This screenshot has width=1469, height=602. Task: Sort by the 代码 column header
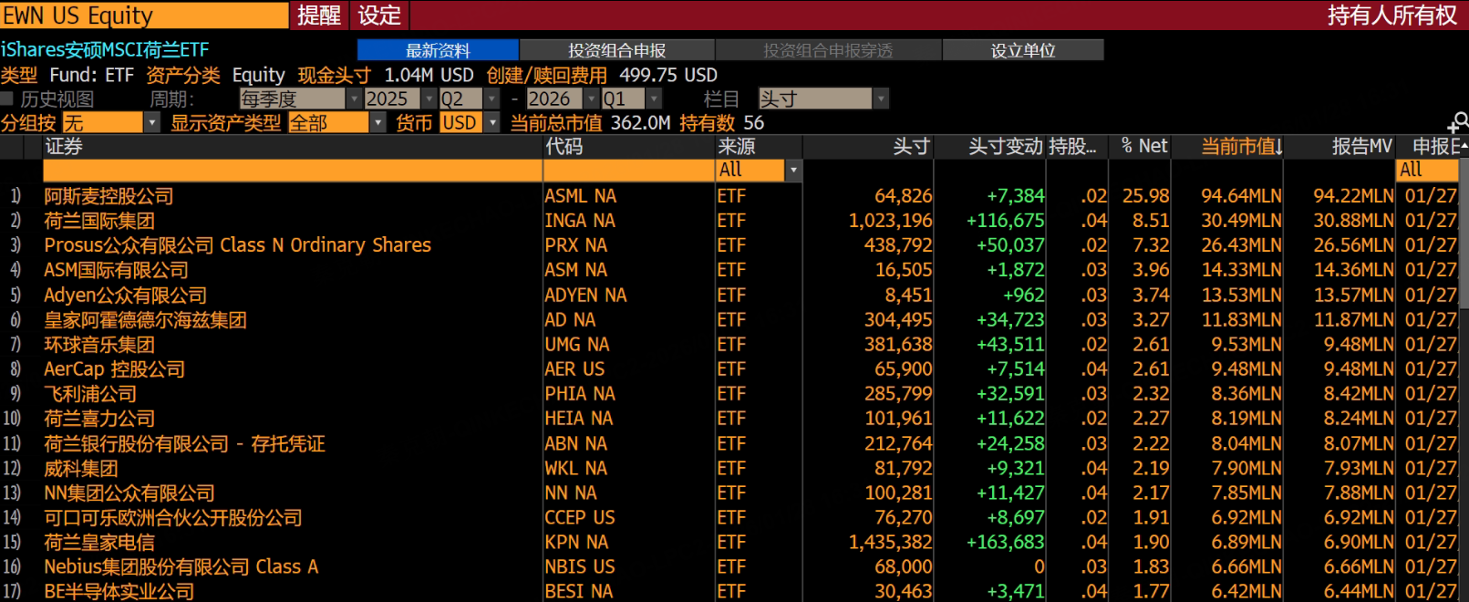(x=629, y=147)
